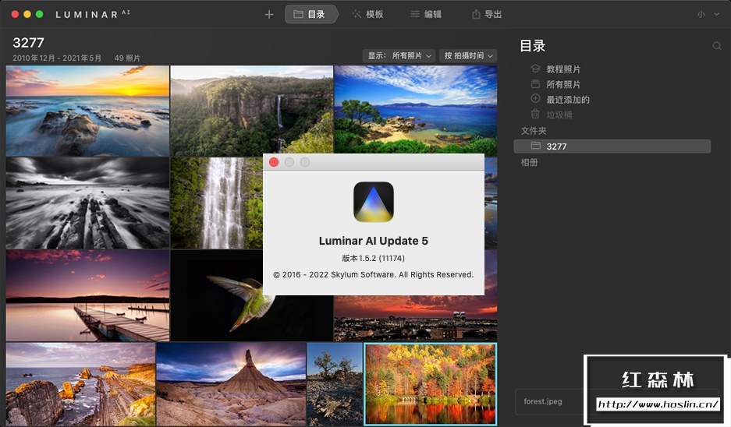Open the 小 thumbnail size dropdown
Viewport: 731px width, 427px height.
click(708, 15)
